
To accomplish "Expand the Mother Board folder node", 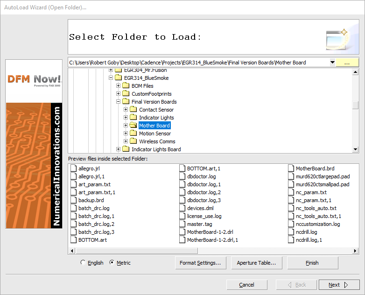I will point(126,125).
